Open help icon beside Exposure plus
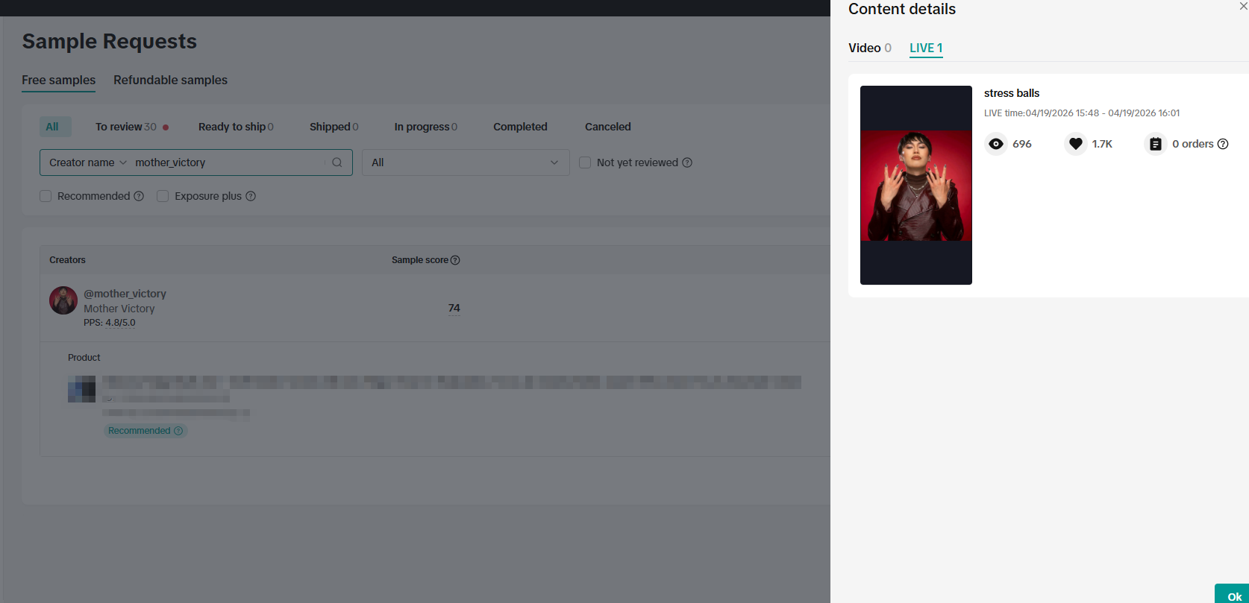 [x=251, y=196]
